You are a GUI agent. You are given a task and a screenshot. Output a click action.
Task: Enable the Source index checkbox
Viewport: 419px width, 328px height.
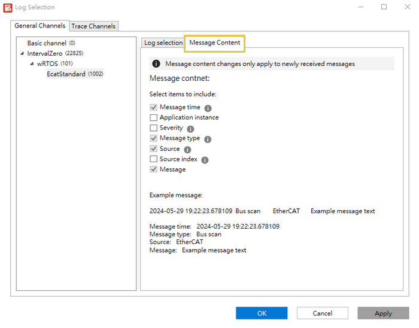[154, 159]
